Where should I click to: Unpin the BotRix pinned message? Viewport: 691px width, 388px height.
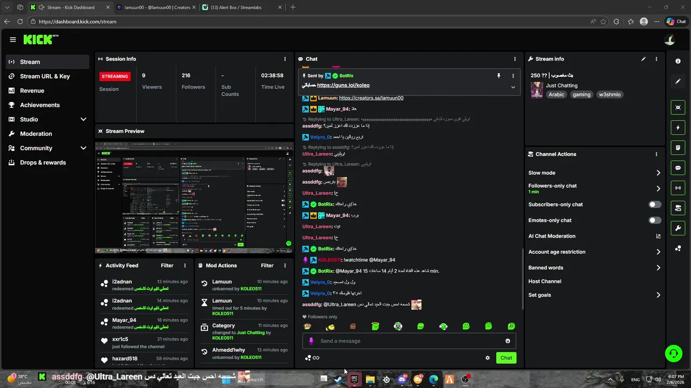tap(499, 76)
